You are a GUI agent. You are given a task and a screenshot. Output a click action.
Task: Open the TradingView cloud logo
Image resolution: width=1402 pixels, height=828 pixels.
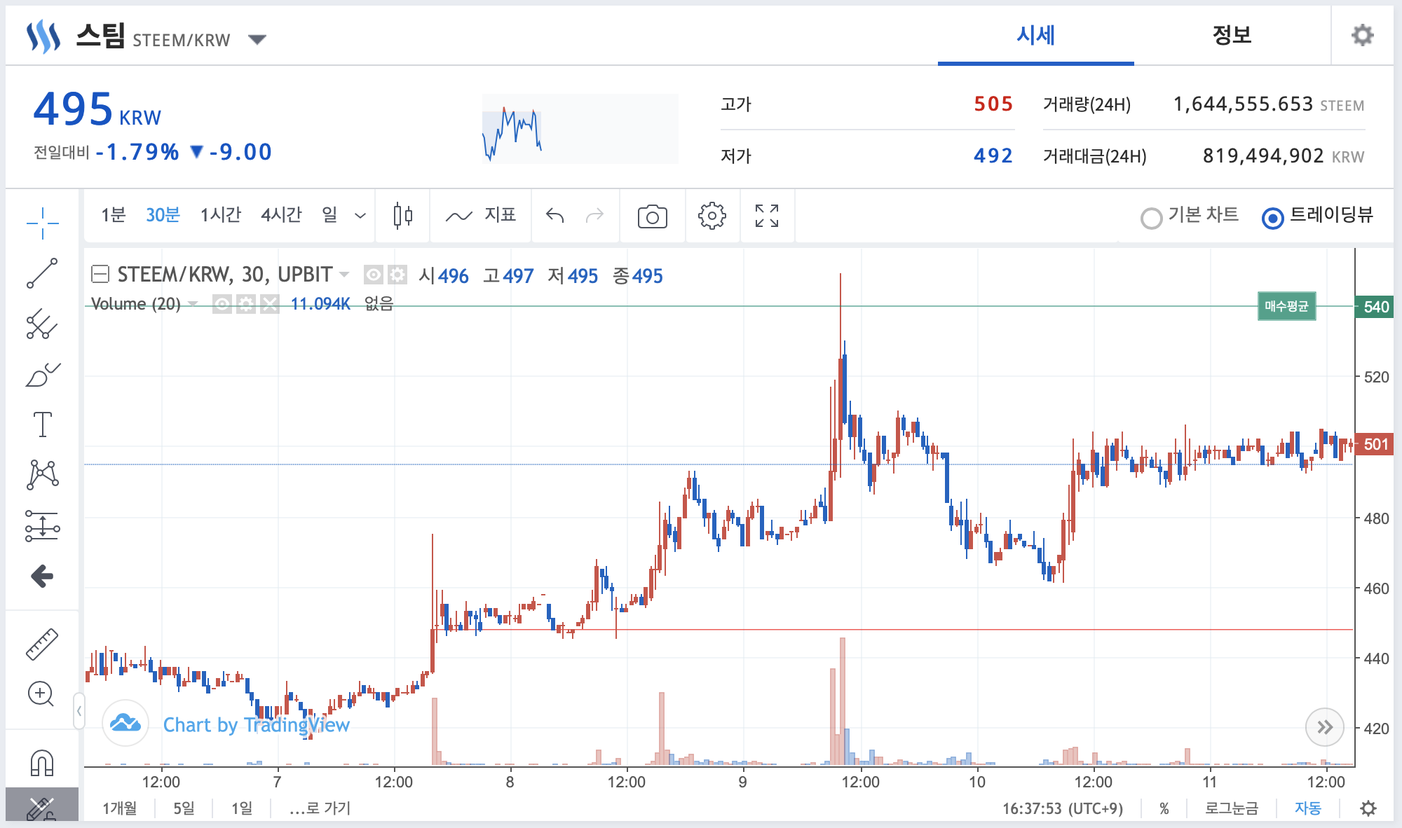pos(125,723)
